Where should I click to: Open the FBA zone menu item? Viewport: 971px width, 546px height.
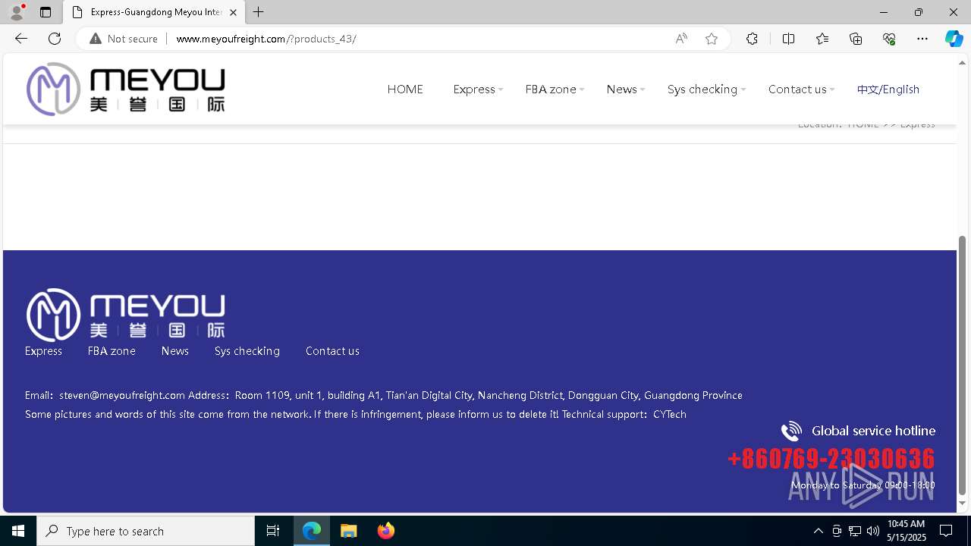(x=551, y=89)
